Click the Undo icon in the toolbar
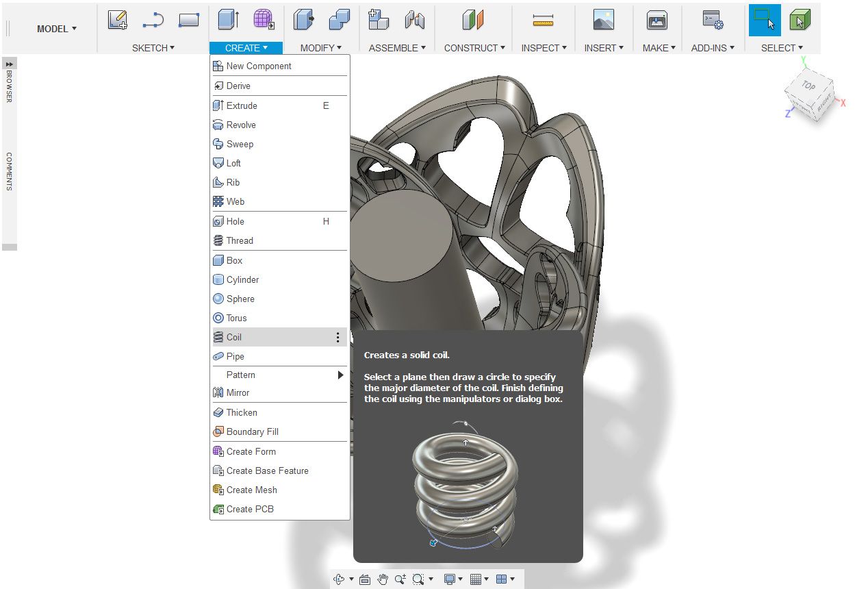 pyautogui.click(x=153, y=21)
